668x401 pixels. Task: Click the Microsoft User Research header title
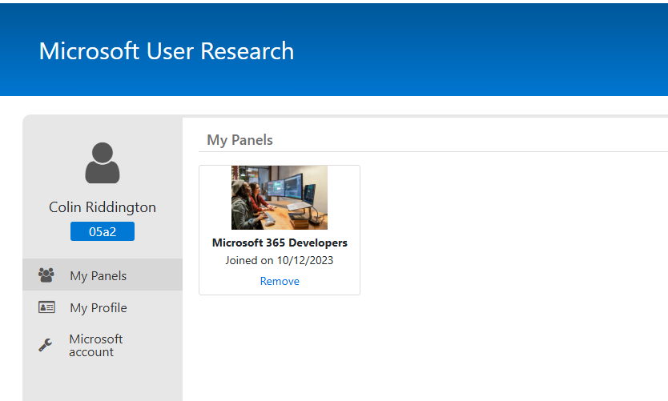pyautogui.click(x=166, y=51)
